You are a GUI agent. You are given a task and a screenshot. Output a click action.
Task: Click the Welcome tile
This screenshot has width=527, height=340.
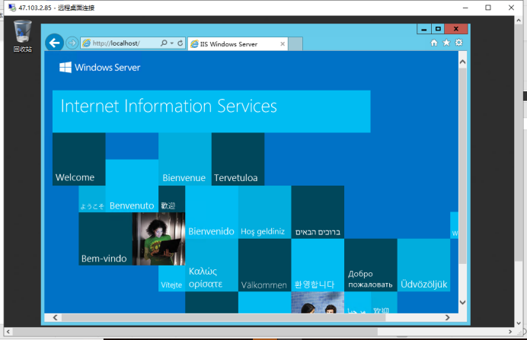79,159
